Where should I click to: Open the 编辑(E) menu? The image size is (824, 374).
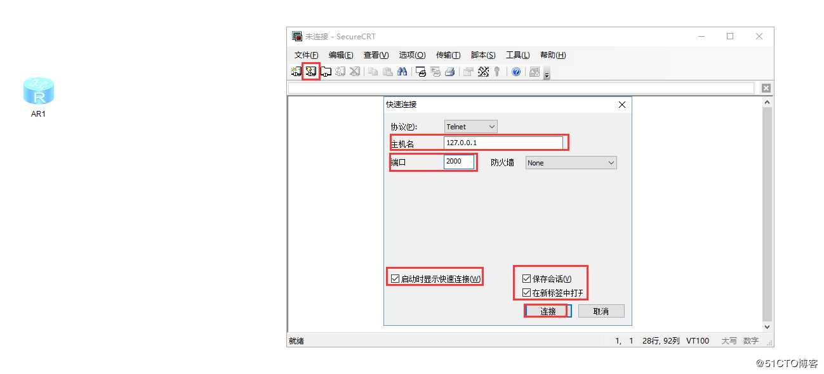(341, 55)
